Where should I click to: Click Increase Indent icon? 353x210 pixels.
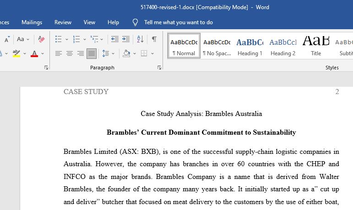(126, 39)
